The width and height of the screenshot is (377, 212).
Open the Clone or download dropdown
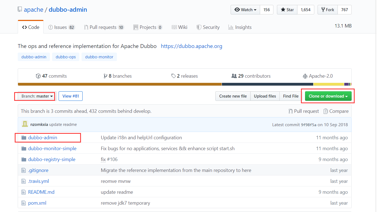pyautogui.click(x=328, y=96)
